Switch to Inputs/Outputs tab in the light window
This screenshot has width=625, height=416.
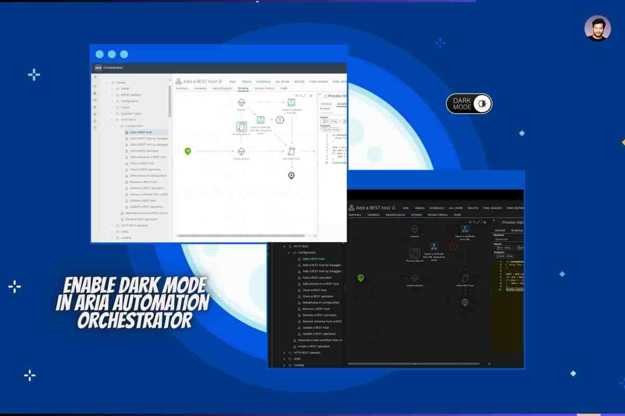click(222, 88)
